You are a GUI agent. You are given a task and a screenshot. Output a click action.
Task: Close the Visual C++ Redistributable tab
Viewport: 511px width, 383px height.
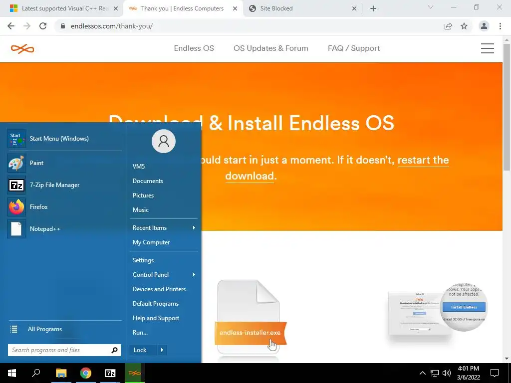click(x=116, y=9)
